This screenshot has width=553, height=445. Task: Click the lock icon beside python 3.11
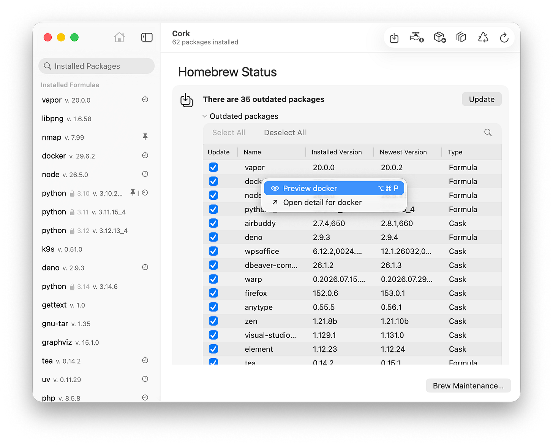tap(72, 212)
